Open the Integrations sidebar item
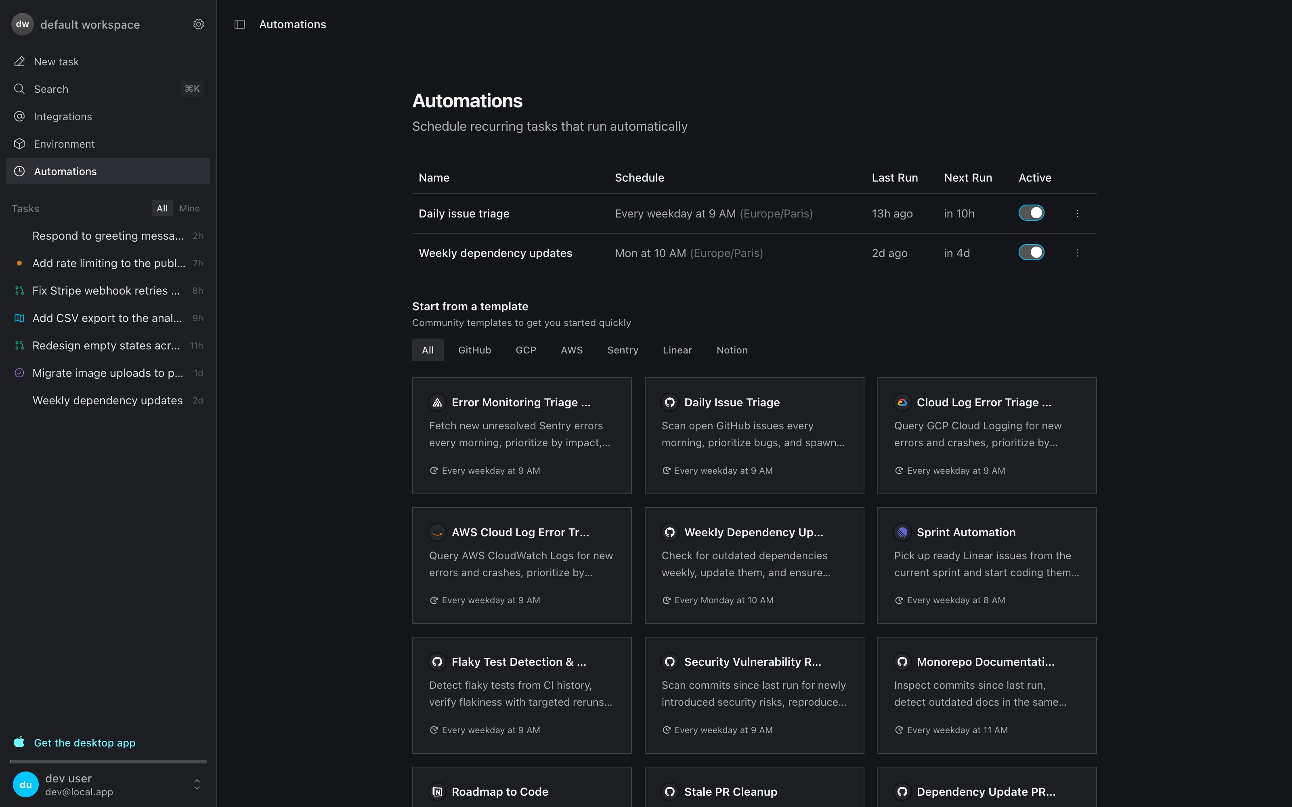Image resolution: width=1292 pixels, height=807 pixels. (x=108, y=116)
